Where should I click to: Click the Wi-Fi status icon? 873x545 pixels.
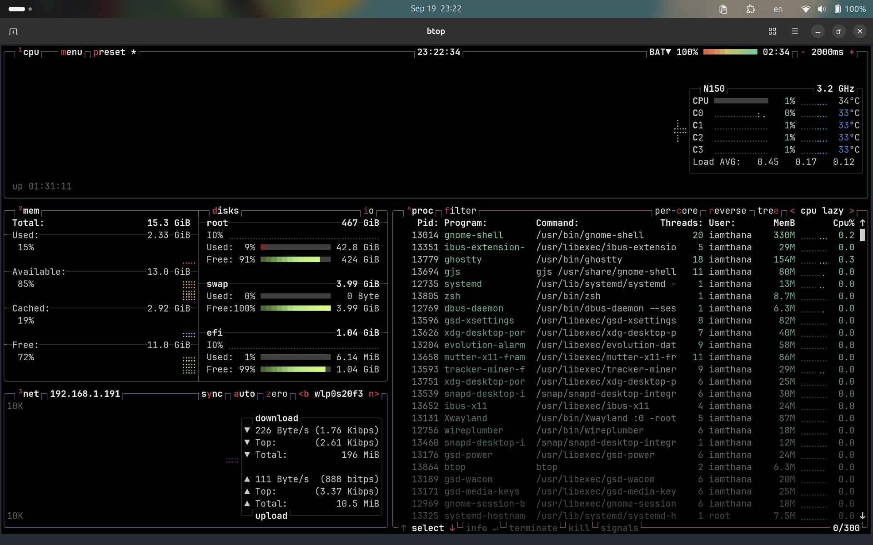(x=805, y=9)
